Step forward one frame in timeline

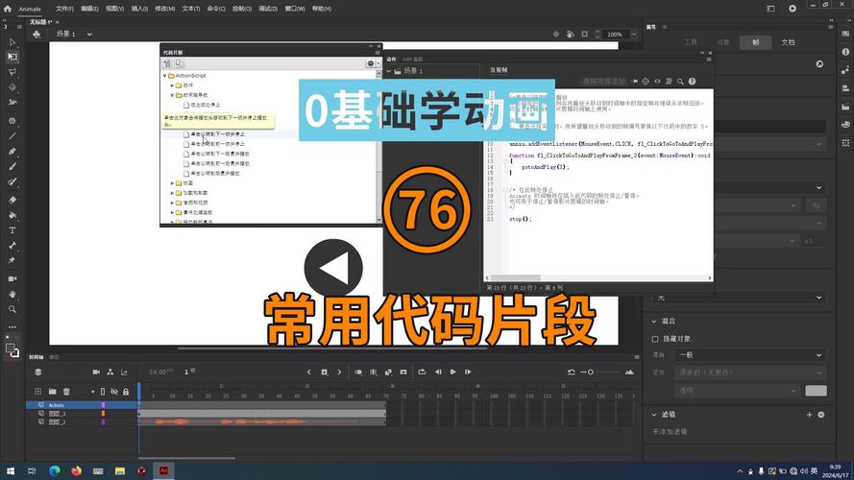468,372
